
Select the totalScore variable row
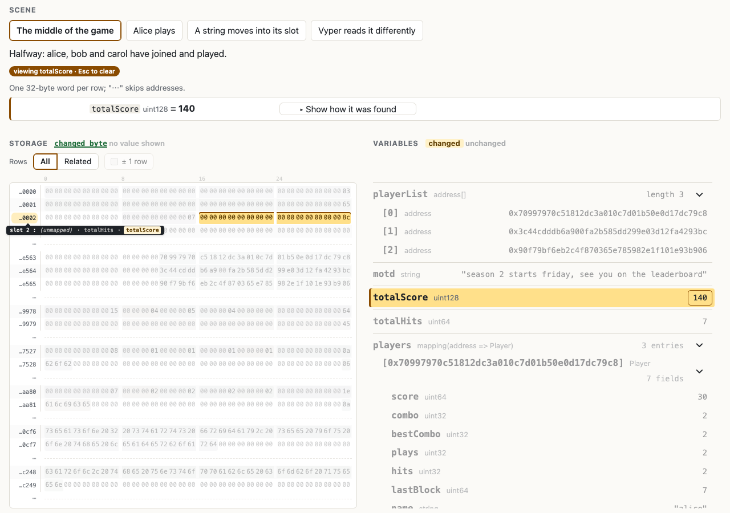tap(542, 298)
